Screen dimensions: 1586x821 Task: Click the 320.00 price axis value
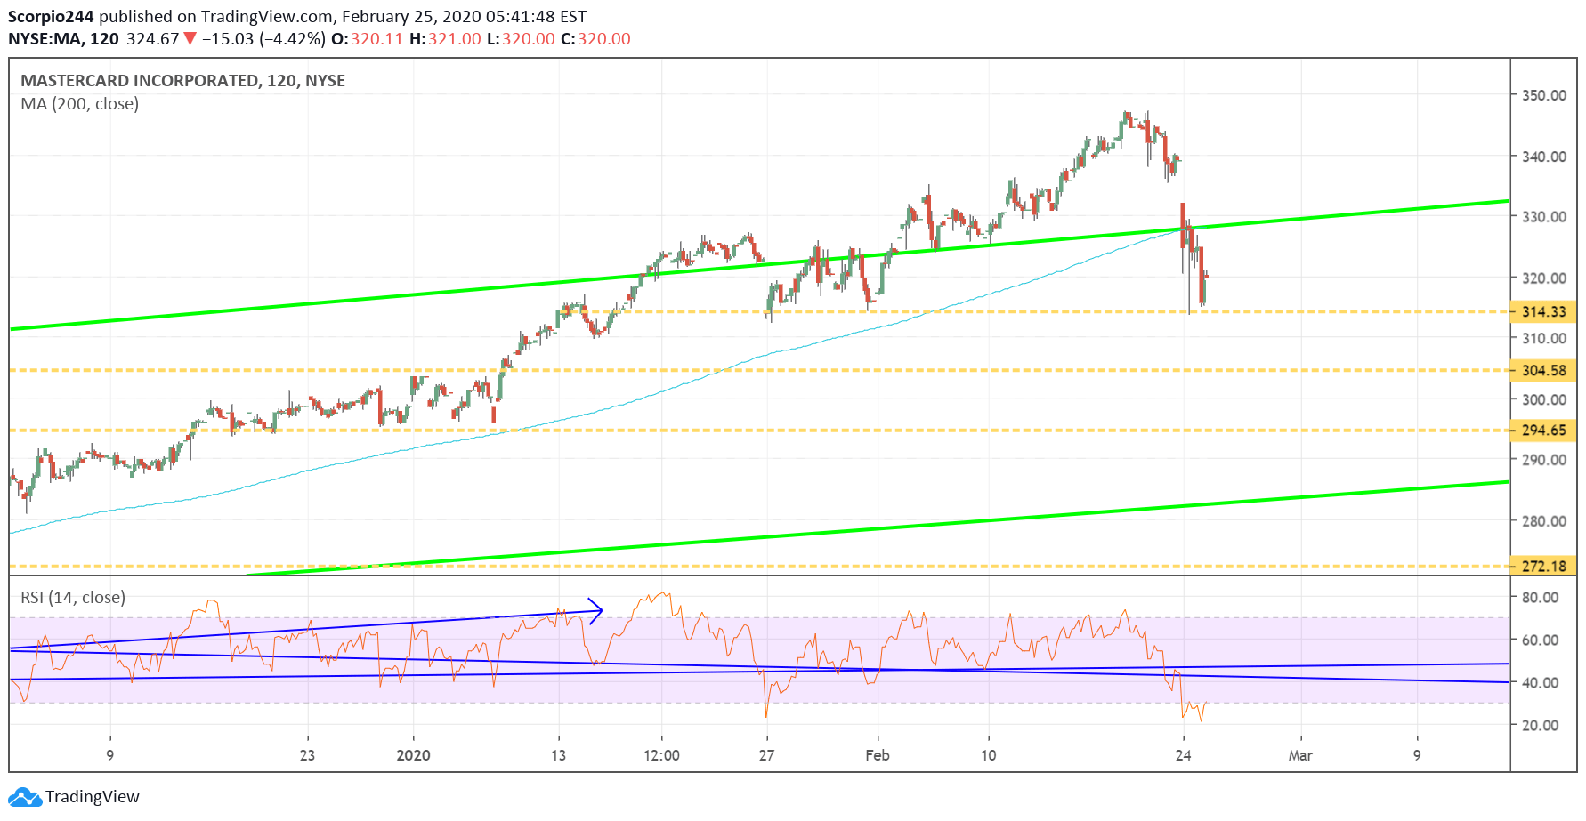coord(1544,278)
